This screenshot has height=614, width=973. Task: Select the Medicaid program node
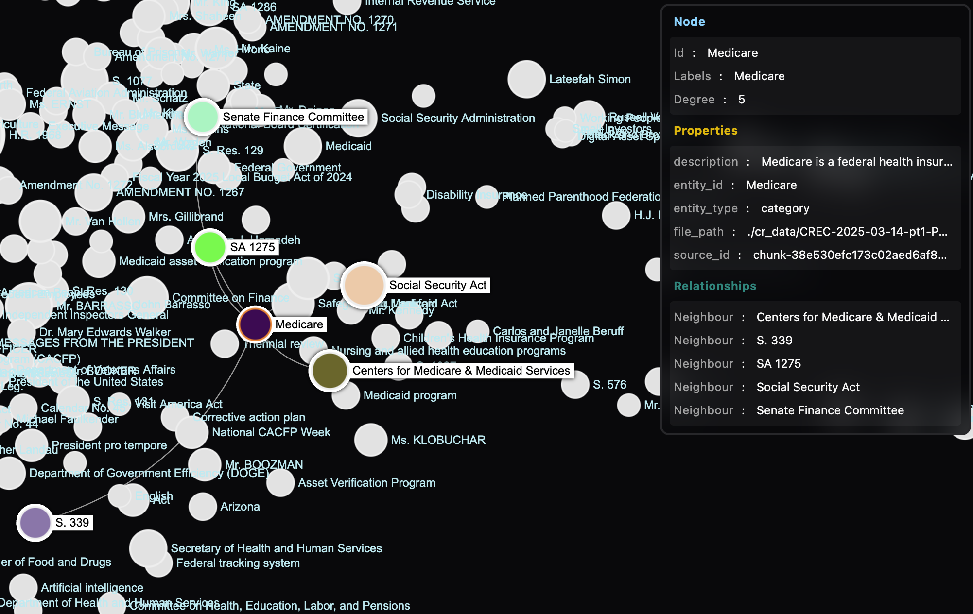346,395
